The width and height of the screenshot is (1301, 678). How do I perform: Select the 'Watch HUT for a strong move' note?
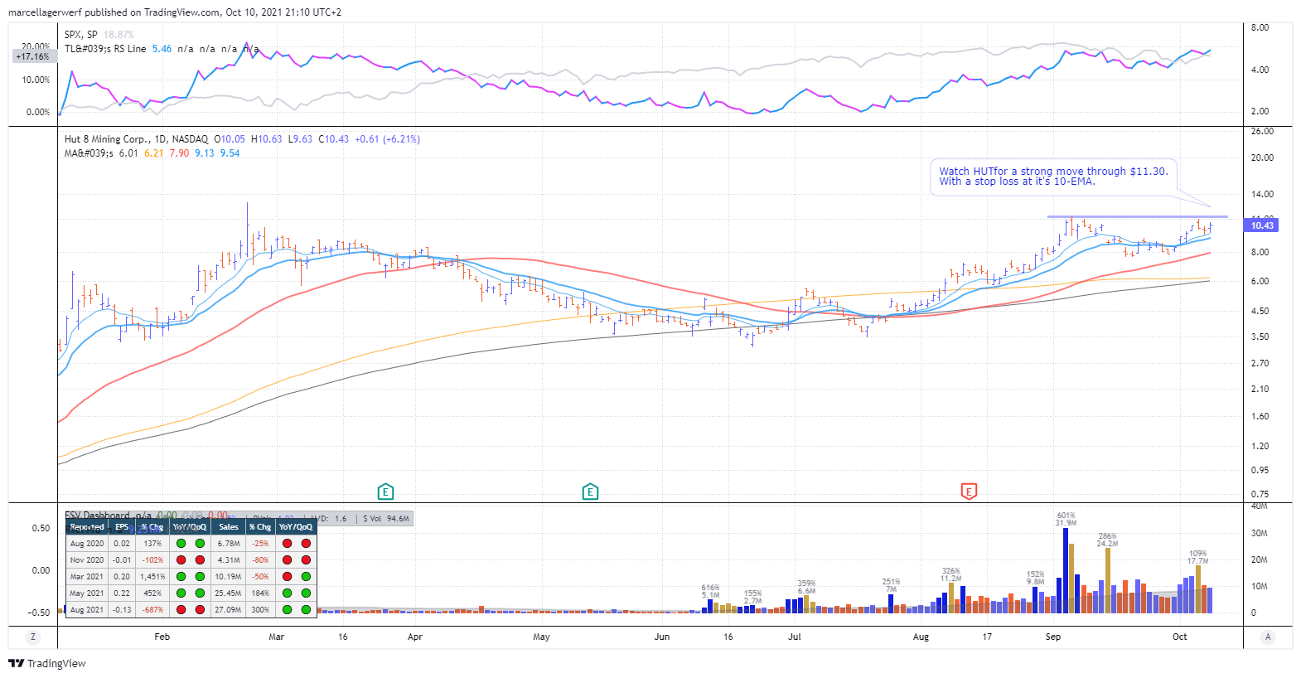[1052, 177]
